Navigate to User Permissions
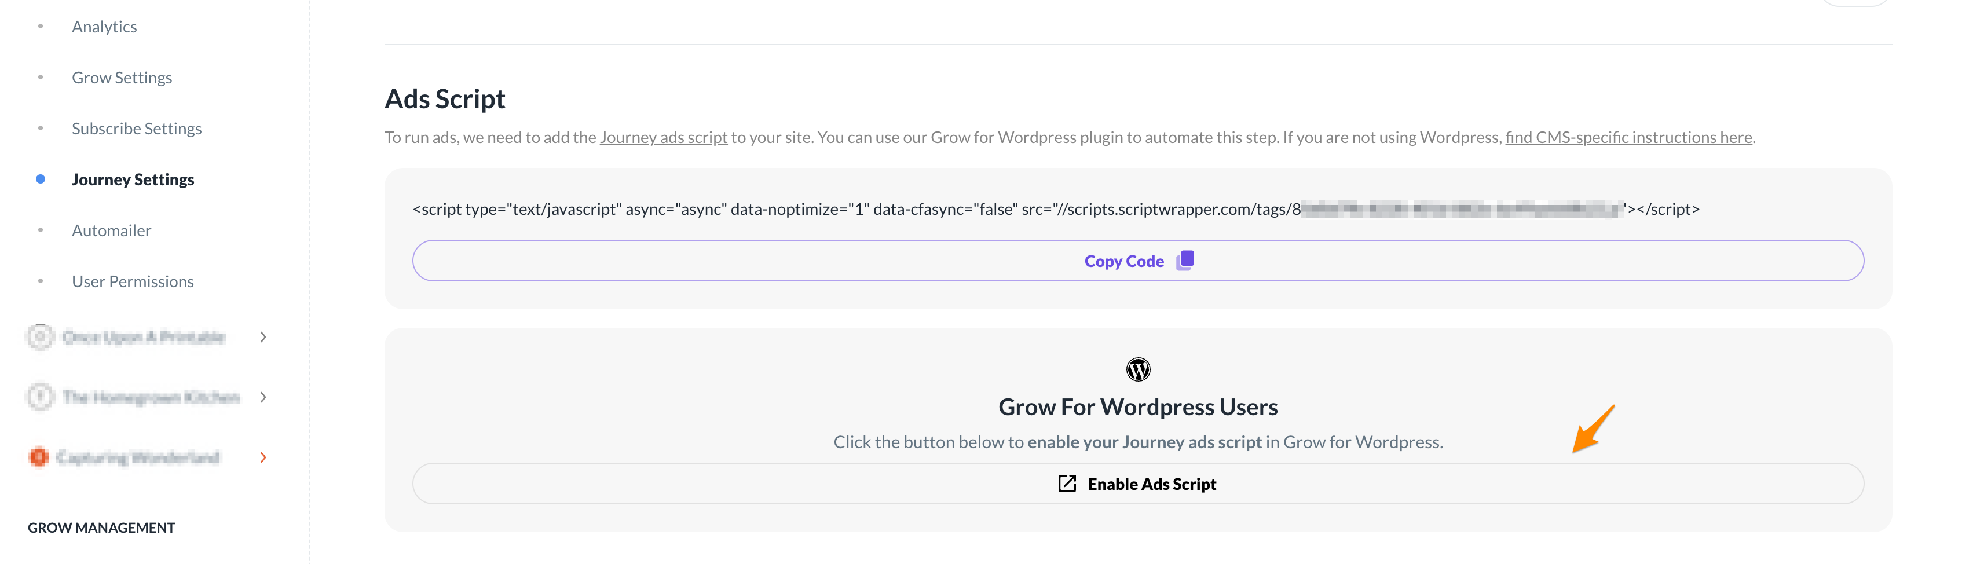Screen dimensions: 1962x564 click(x=133, y=281)
